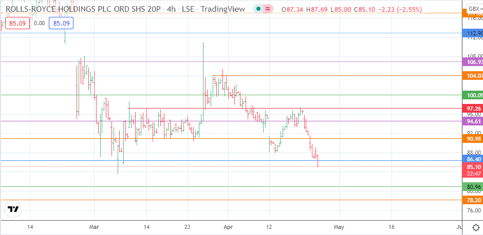
Task: Click the 23 date on time axis
Action: tap(188, 227)
